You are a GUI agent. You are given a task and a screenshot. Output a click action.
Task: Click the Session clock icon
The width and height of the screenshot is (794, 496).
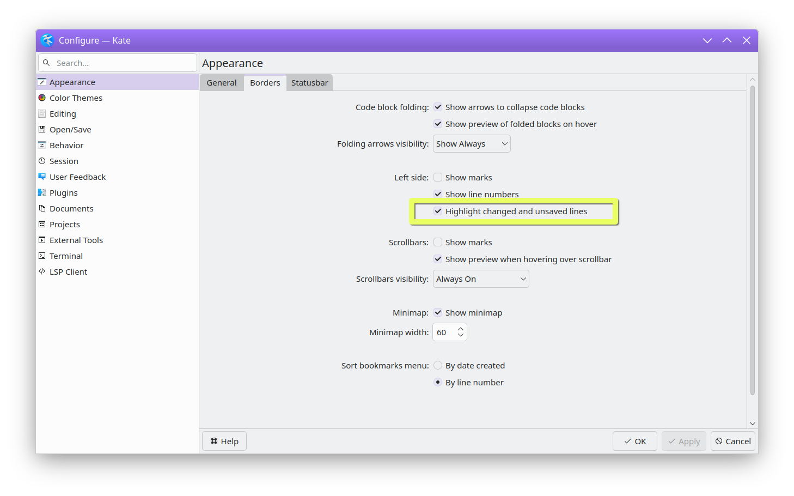42,161
